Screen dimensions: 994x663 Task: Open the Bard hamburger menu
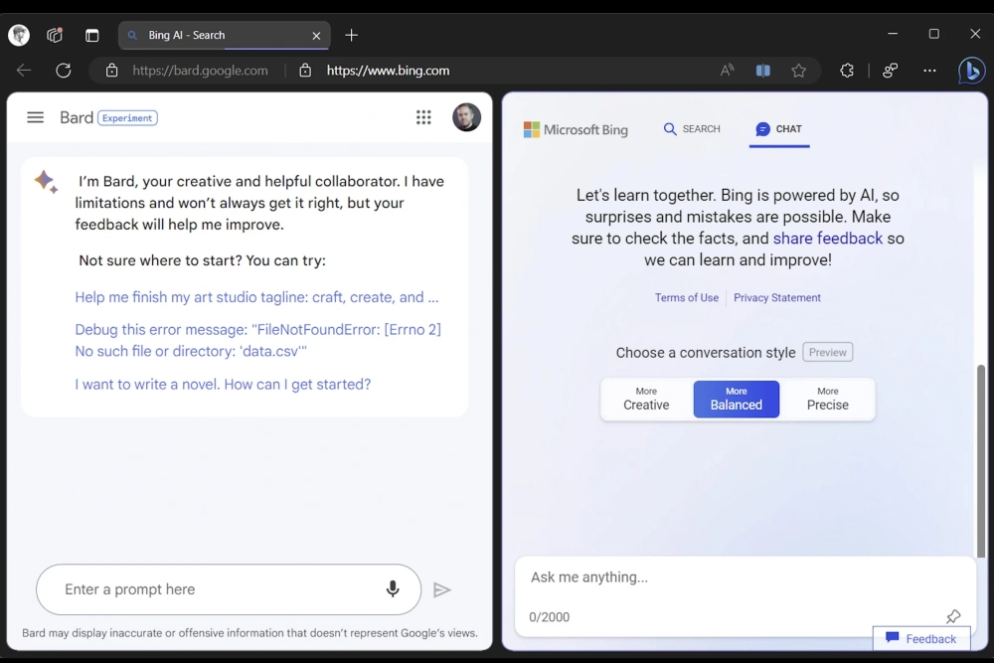click(35, 117)
